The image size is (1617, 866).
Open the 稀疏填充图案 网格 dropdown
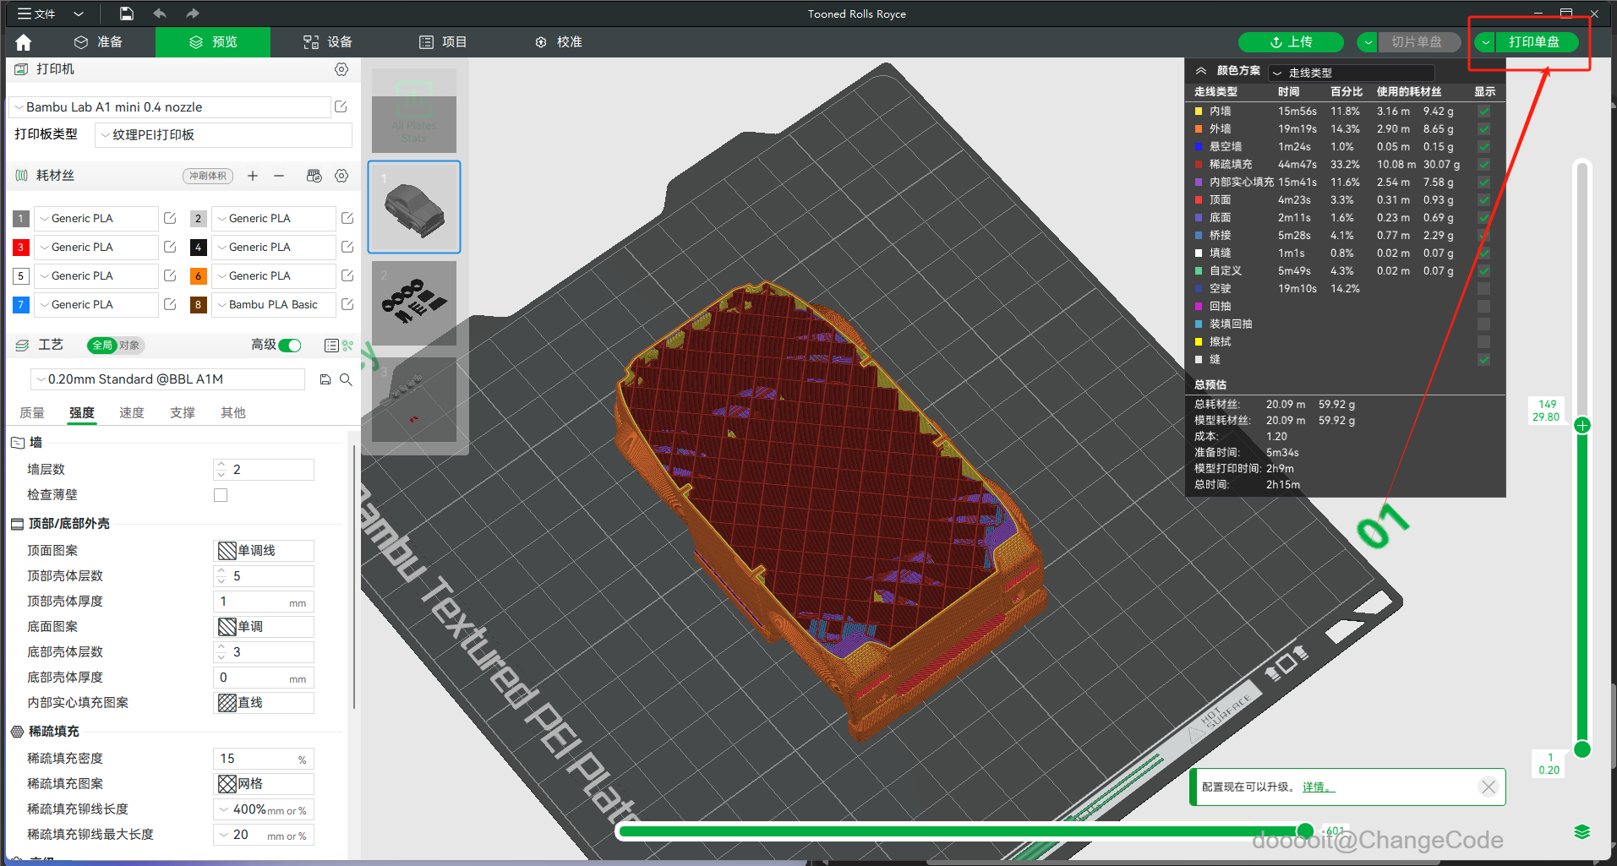click(x=264, y=784)
